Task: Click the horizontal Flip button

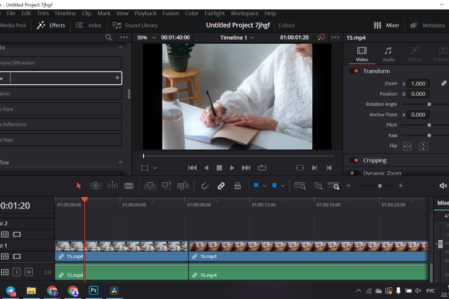Action: point(407,146)
